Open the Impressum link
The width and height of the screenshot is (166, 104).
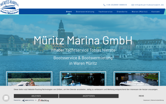pos(146,100)
